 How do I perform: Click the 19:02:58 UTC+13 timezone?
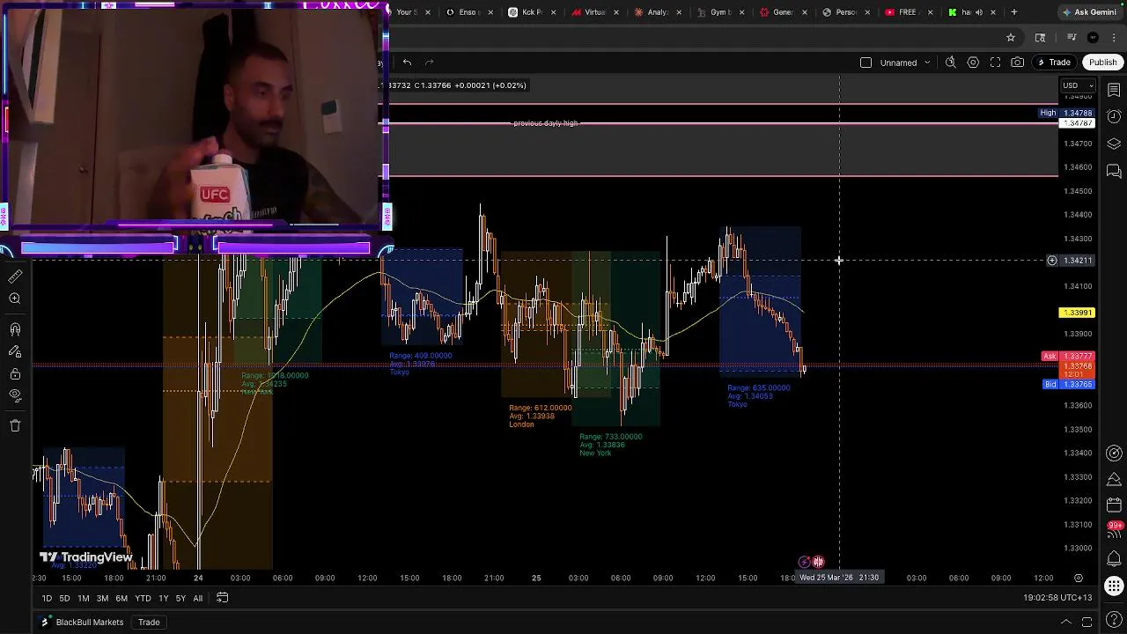coord(1057,598)
